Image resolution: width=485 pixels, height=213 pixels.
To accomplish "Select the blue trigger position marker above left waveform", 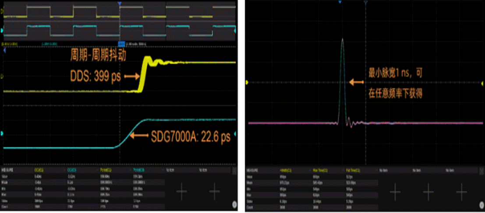I will click(120, 3).
